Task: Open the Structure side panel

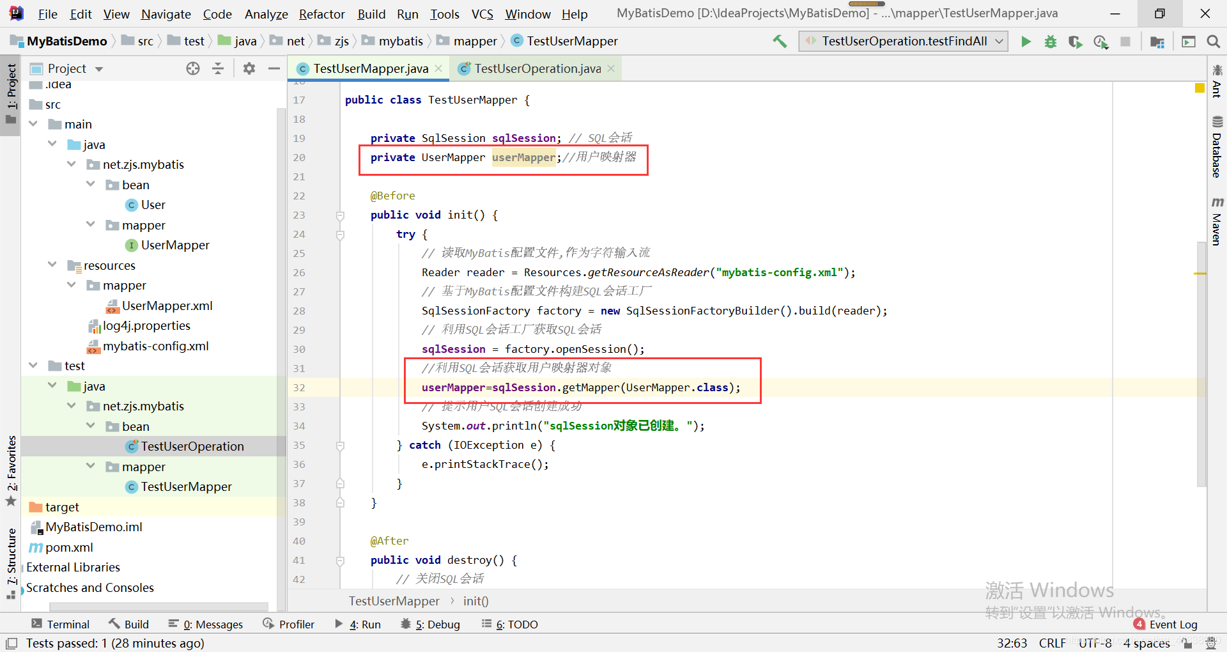Action: 12,563
